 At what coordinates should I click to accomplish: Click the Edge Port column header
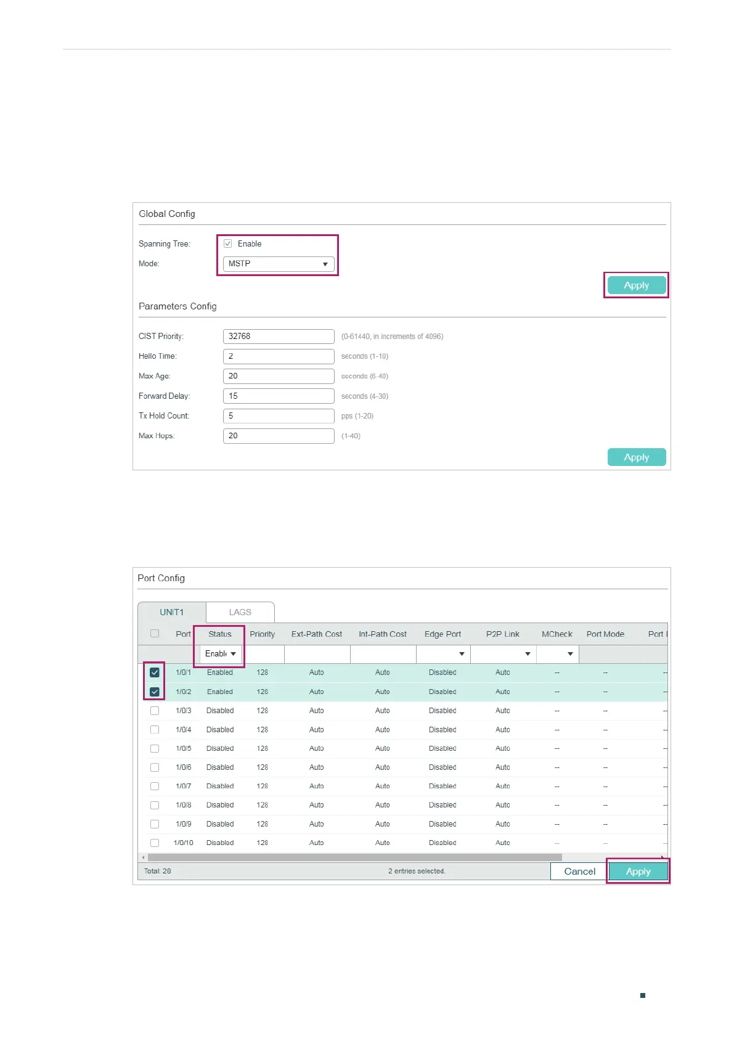(x=442, y=634)
